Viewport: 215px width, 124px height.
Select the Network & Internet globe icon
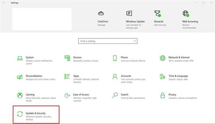click(x=163, y=58)
